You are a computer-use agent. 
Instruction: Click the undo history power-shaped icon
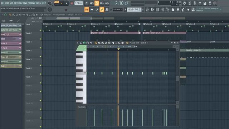pyautogui.click(x=185, y=3)
